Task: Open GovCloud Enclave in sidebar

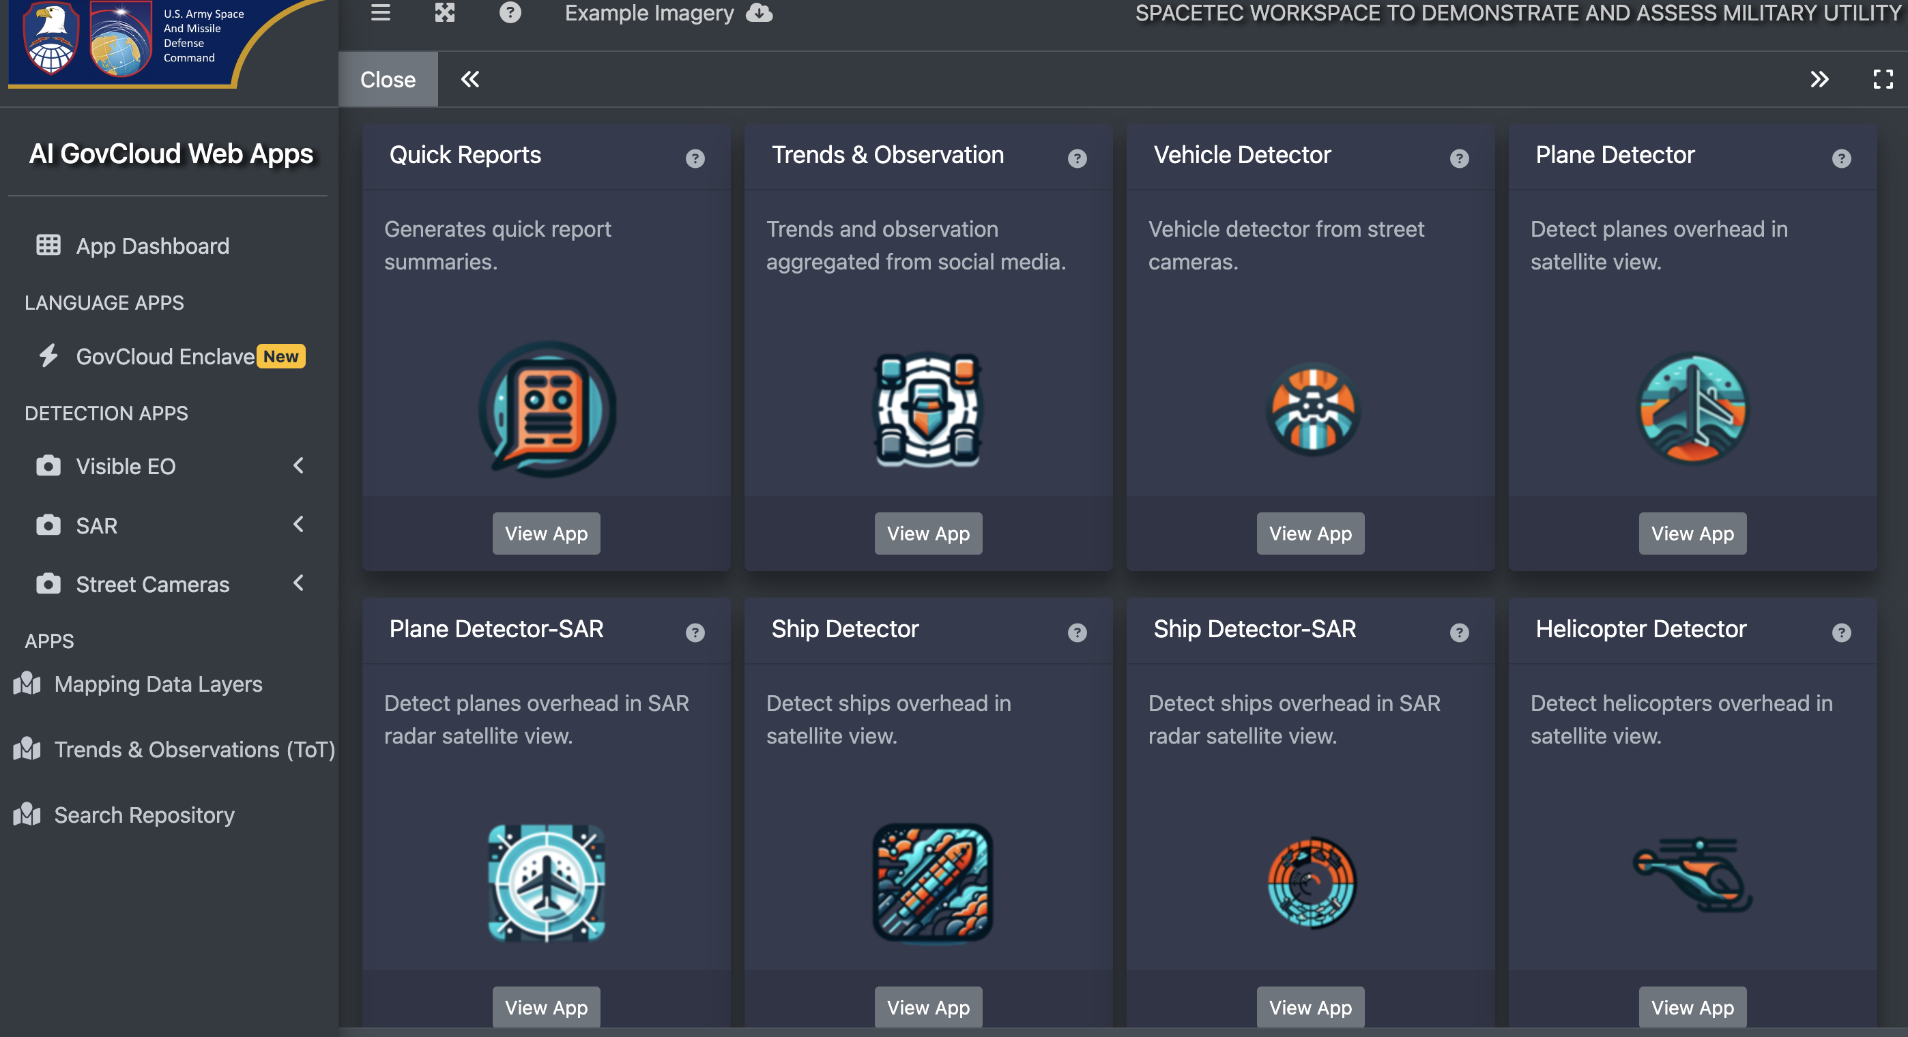Action: tap(166, 356)
